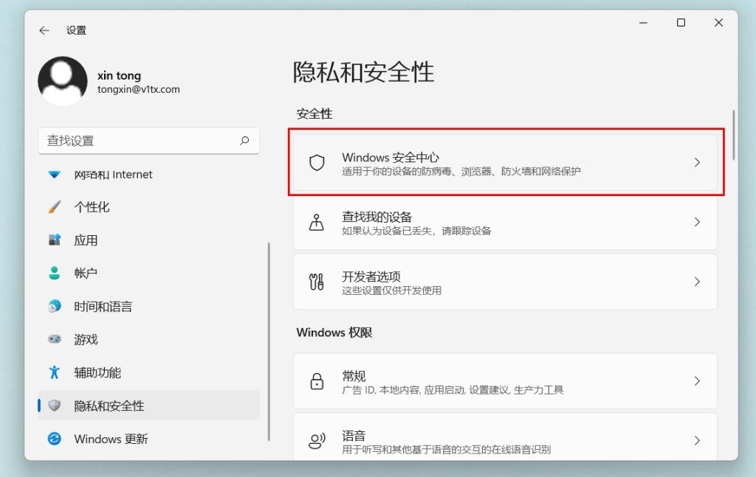Click the 查找我的设备 location icon
The height and width of the screenshot is (477, 756).
[317, 223]
